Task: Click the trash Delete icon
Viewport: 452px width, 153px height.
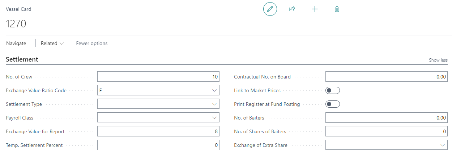Action: 337,9
